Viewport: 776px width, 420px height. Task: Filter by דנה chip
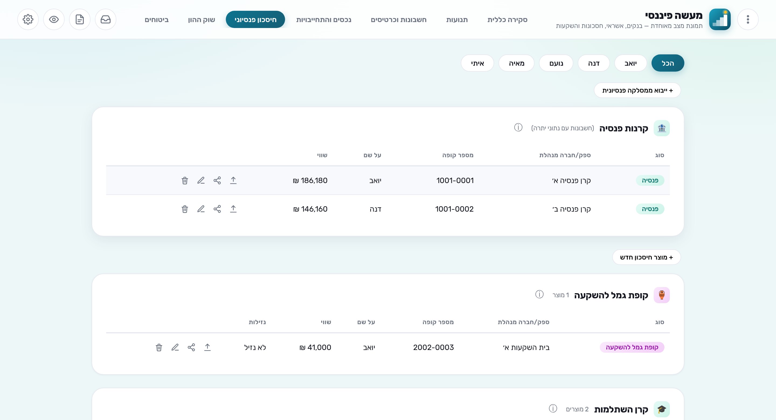(594, 63)
